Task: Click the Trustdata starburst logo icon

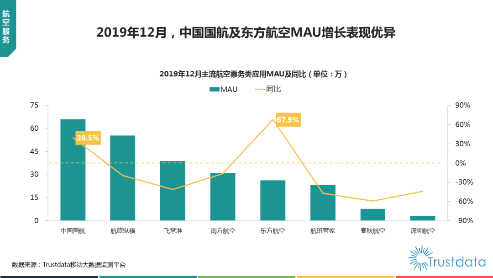Action: click(420, 257)
